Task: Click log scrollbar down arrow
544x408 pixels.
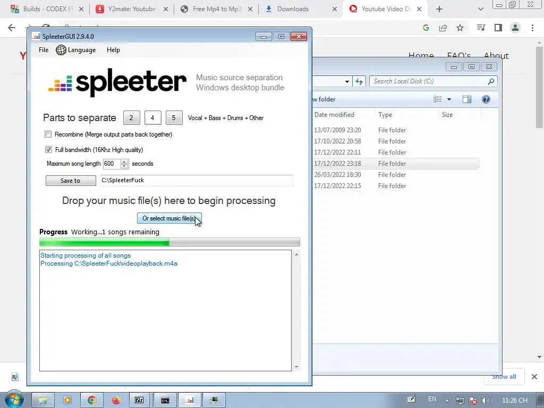Action: 296,367
